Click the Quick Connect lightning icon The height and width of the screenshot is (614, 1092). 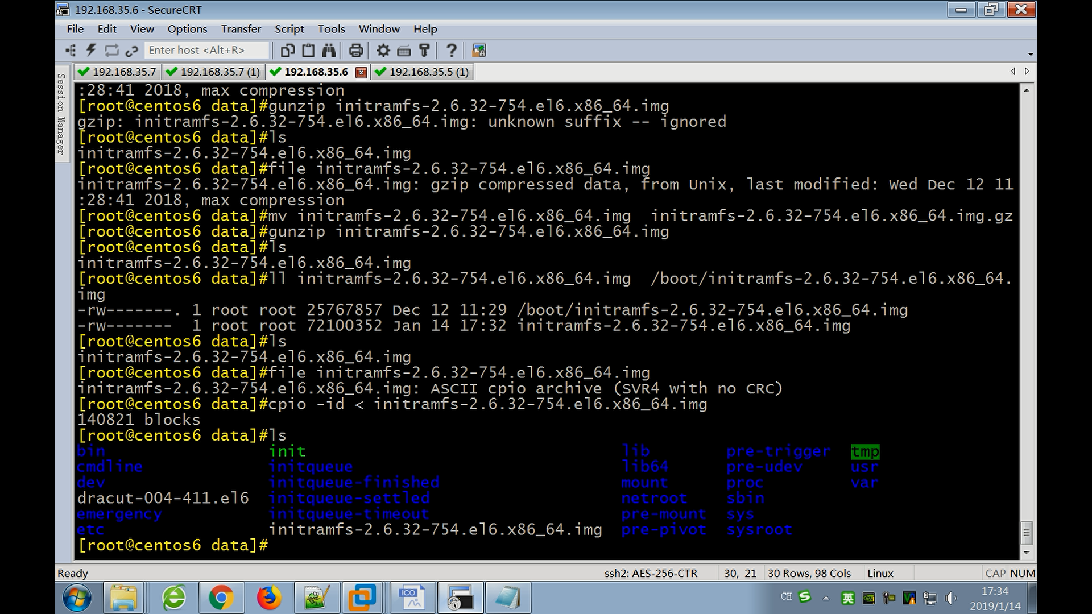tap(91, 51)
